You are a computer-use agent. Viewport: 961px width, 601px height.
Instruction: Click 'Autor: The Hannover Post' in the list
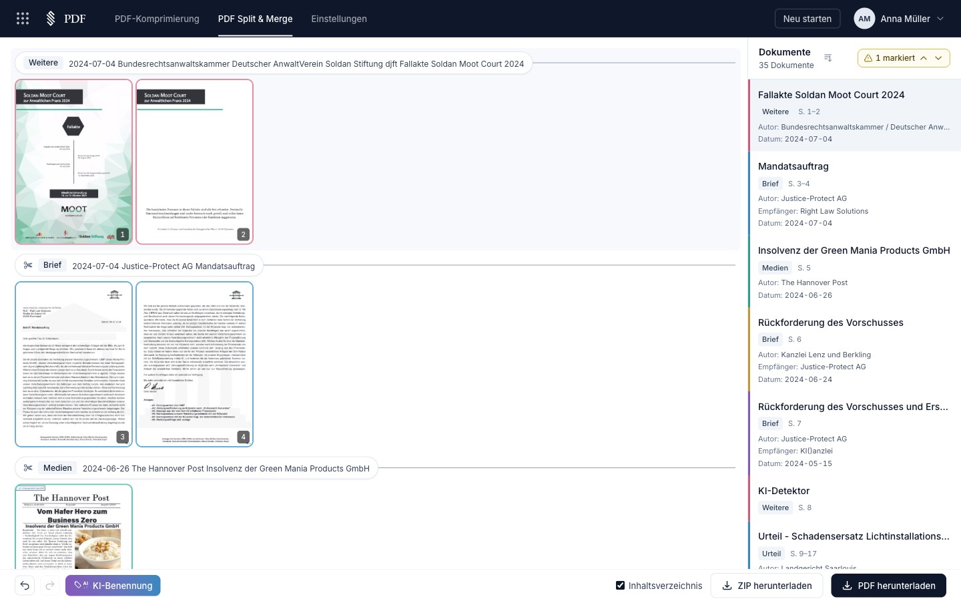(x=803, y=282)
